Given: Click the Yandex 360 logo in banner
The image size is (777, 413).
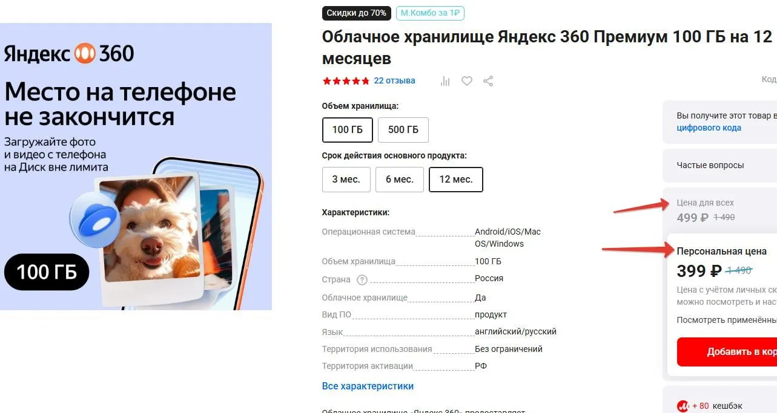Looking at the screenshot, I should (x=69, y=53).
